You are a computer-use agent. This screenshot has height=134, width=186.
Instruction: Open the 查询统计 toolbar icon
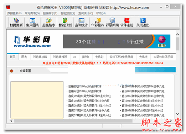81,23
